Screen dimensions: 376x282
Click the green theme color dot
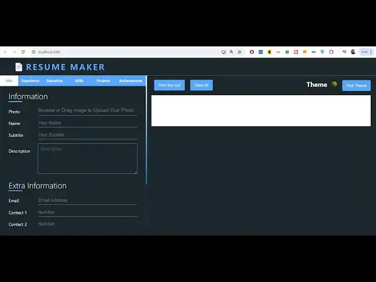tap(334, 84)
